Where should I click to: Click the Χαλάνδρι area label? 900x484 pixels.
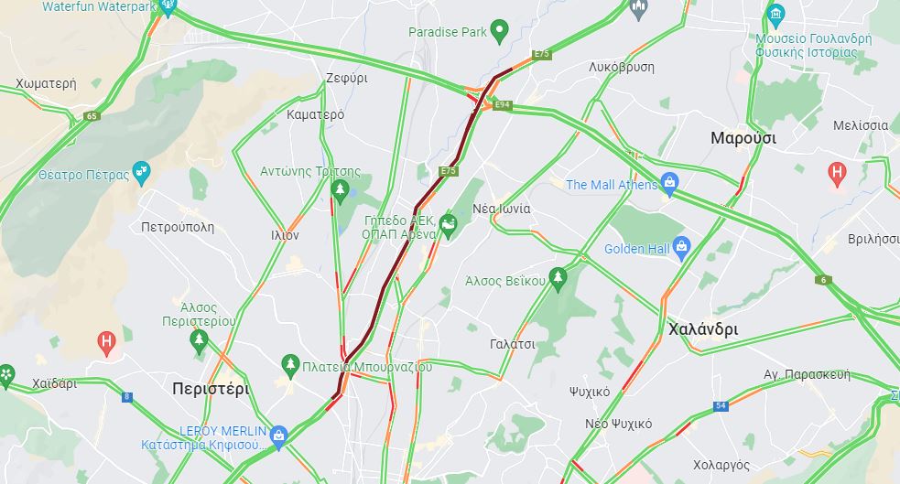pyautogui.click(x=703, y=329)
